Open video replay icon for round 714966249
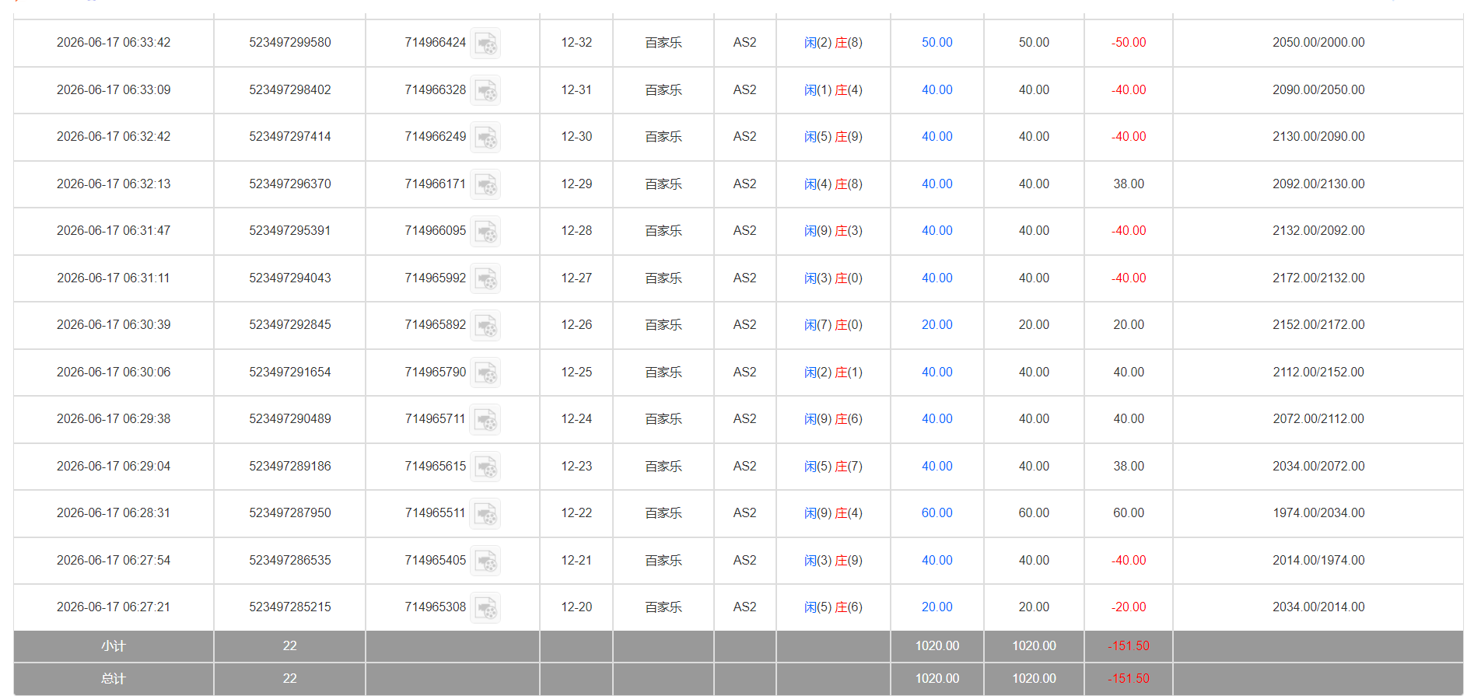The image size is (1474, 696). [x=485, y=137]
